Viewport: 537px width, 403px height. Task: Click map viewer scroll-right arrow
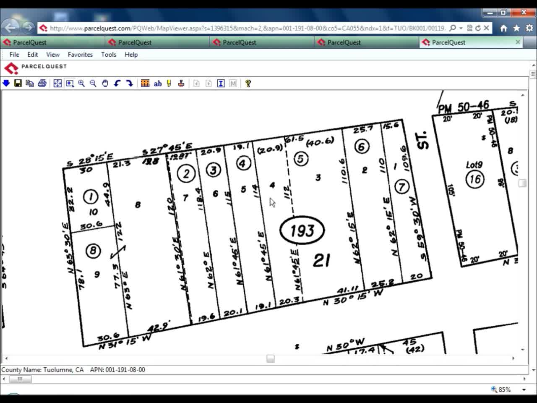point(513,359)
